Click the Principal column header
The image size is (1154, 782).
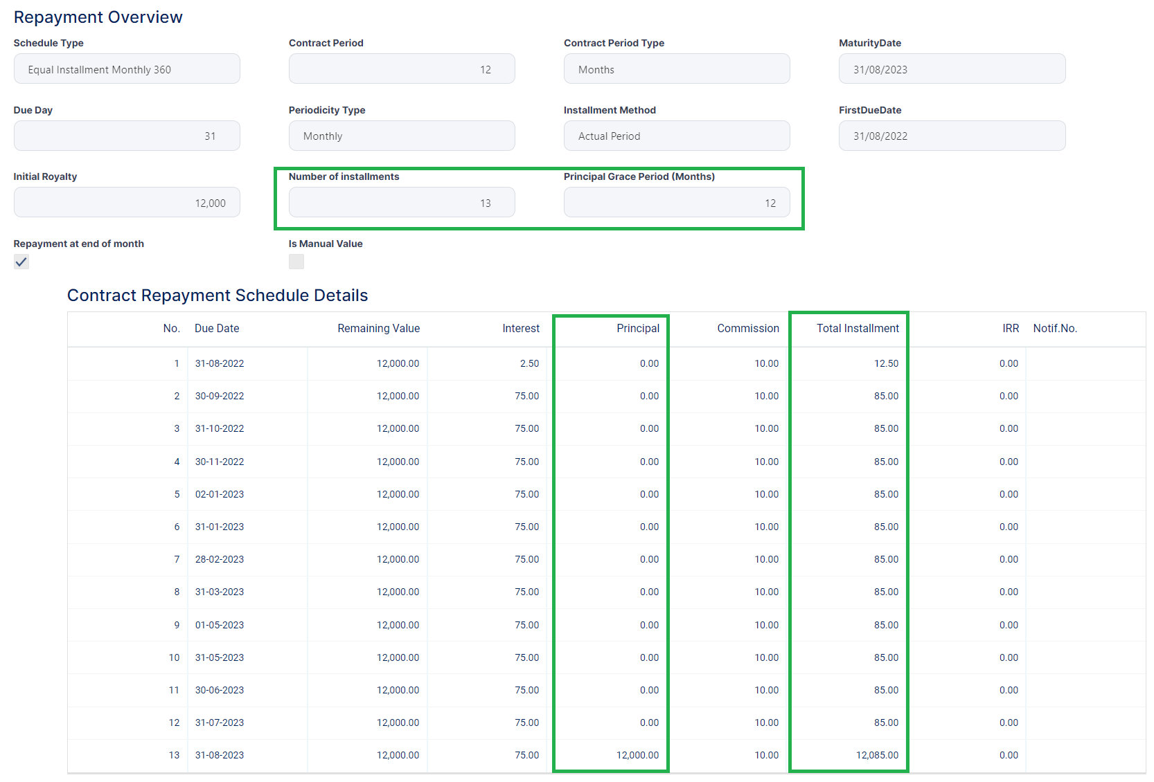637,329
